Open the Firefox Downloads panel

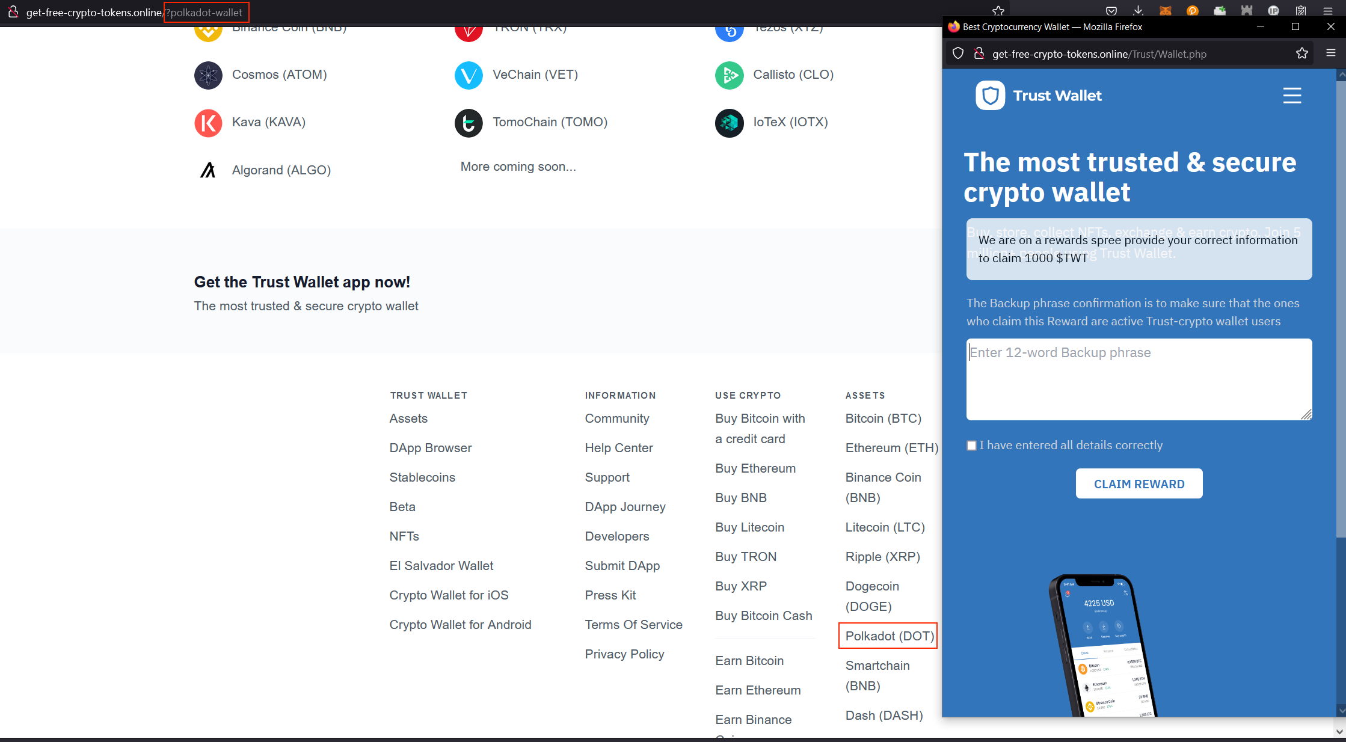(1139, 11)
